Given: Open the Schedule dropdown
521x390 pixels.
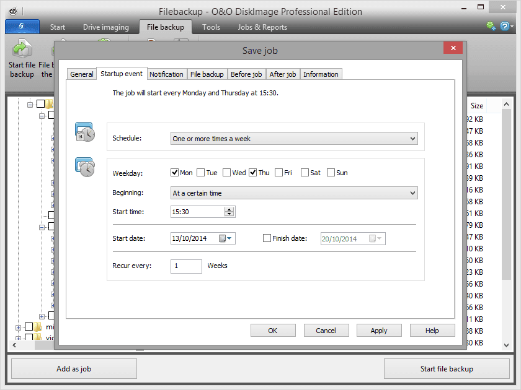Looking at the screenshot, I should click(x=294, y=139).
